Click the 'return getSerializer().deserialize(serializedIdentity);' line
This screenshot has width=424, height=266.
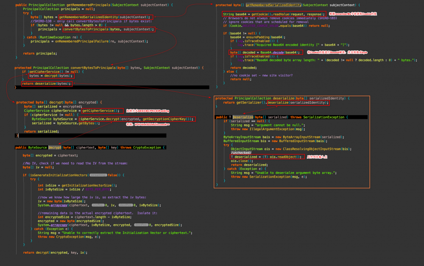pos(276,102)
